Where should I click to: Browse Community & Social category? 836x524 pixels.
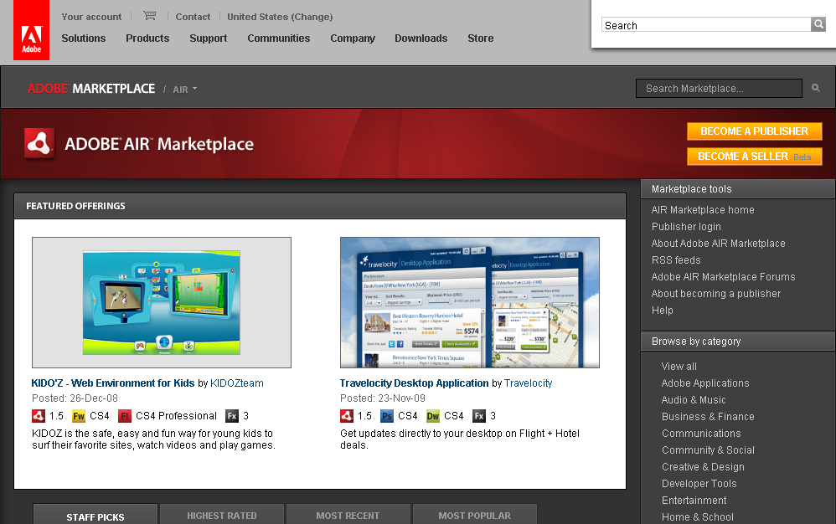pyautogui.click(x=708, y=450)
